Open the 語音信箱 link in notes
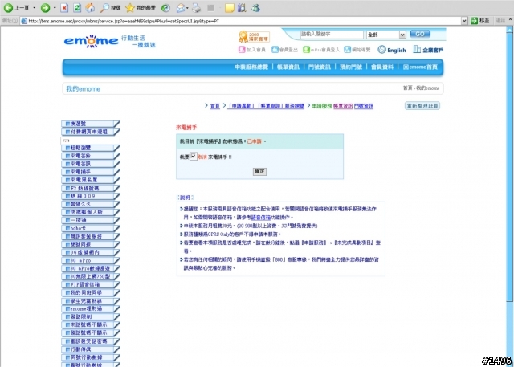 (260, 218)
